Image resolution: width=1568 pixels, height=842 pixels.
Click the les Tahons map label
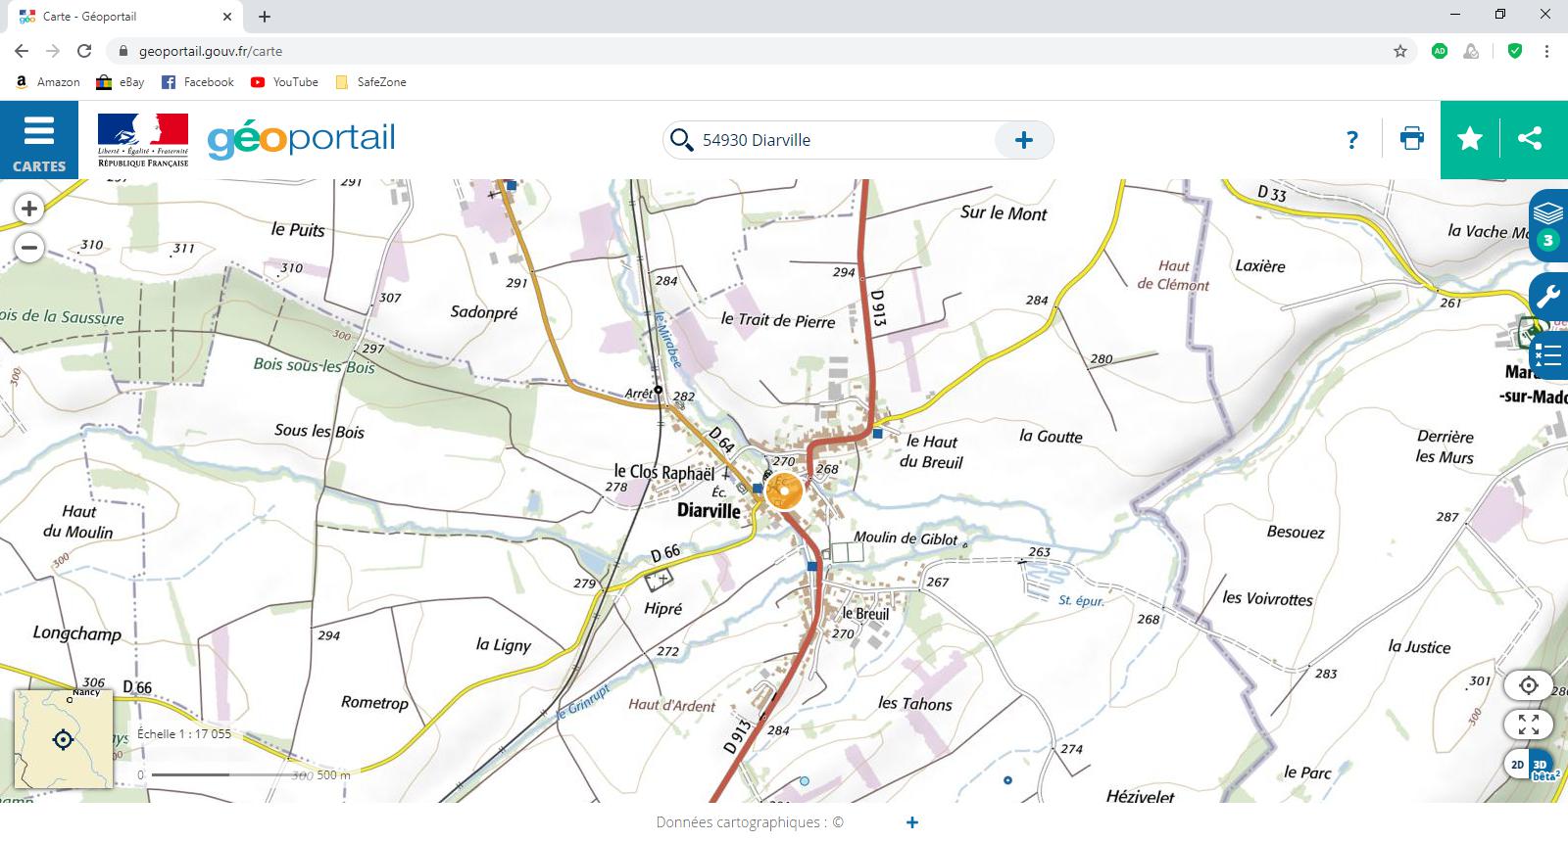(x=914, y=704)
